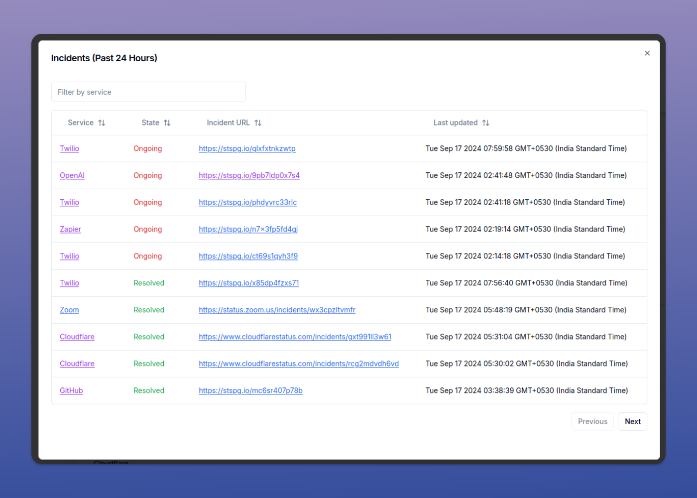Click the Filter by service input field

tap(148, 92)
